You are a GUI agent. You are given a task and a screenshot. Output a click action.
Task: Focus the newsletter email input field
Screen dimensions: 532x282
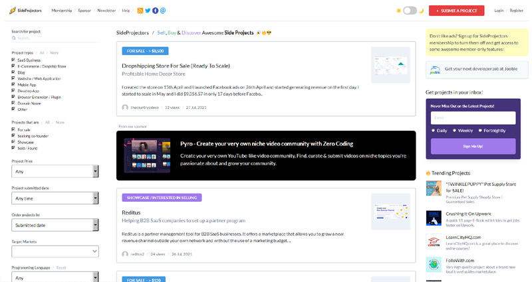473,118
